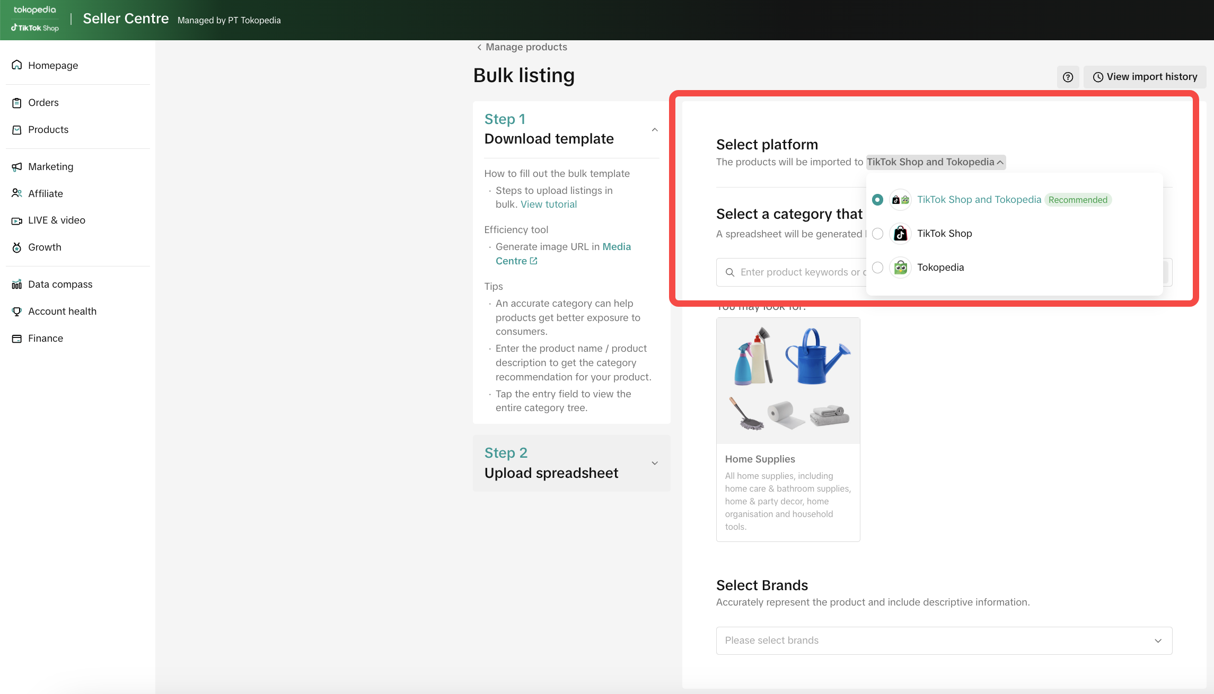The height and width of the screenshot is (694, 1214).
Task: Click the View tutorial link
Action: click(x=548, y=204)
